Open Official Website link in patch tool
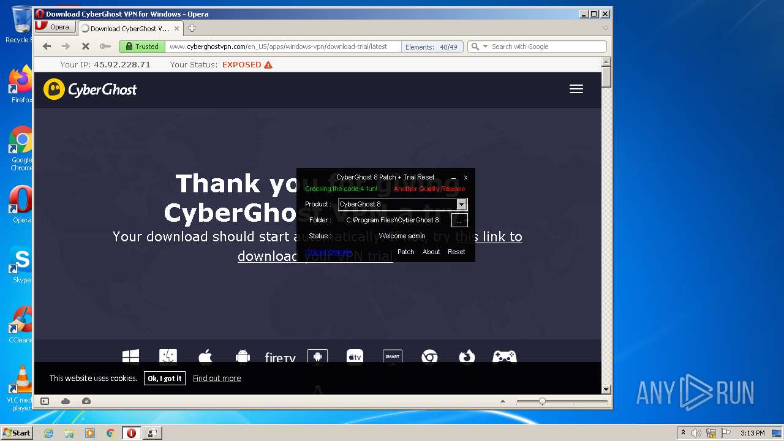Screen dimensions: 784x441 pyautogui.click(x=328, y=252)
